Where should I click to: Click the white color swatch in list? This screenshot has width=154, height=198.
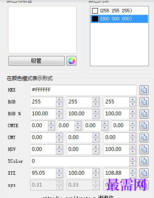(95, 11)
